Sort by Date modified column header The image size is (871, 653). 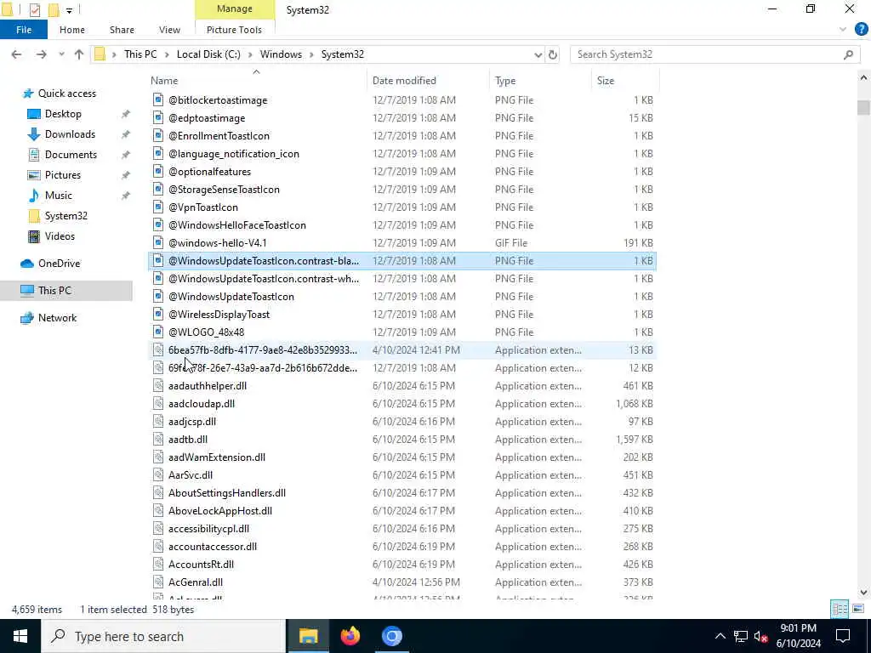tap(404, 81)
